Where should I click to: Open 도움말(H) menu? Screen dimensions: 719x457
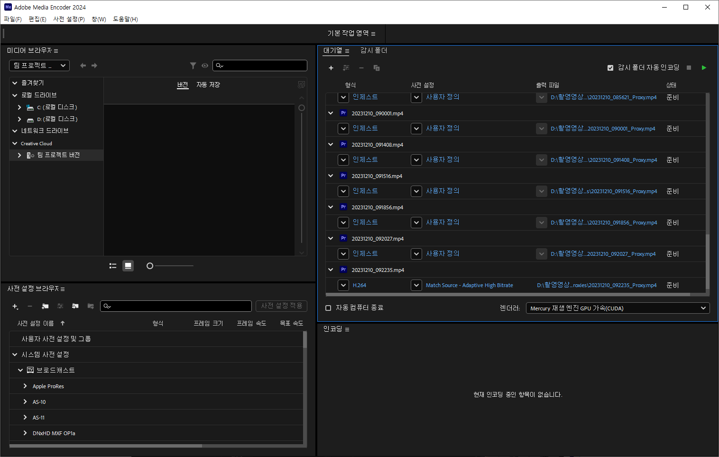click(x=125, y=19)
